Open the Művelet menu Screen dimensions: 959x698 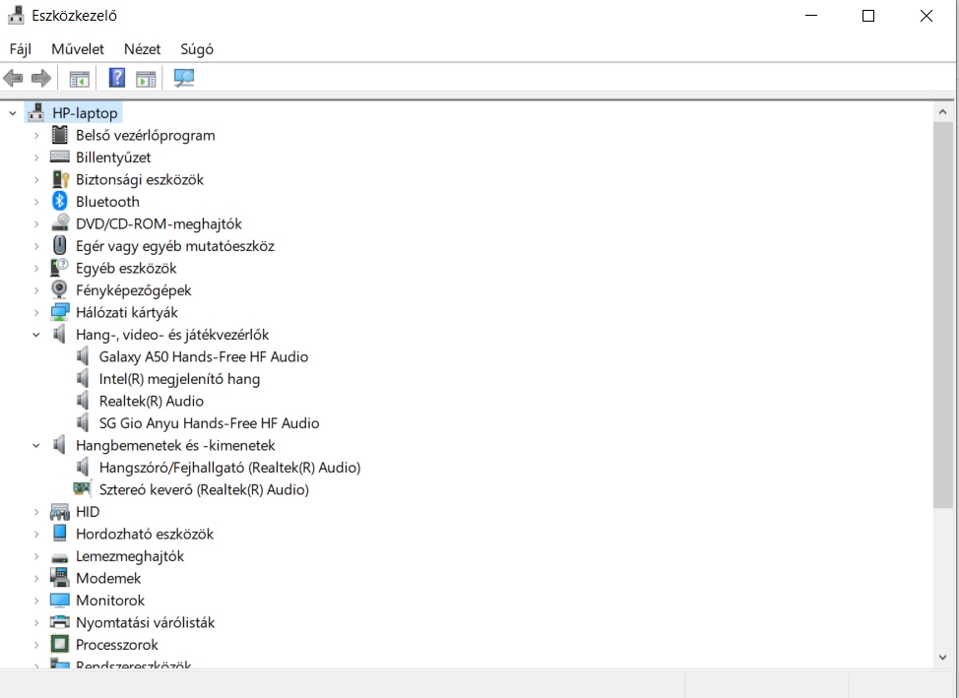click(78, 49)
